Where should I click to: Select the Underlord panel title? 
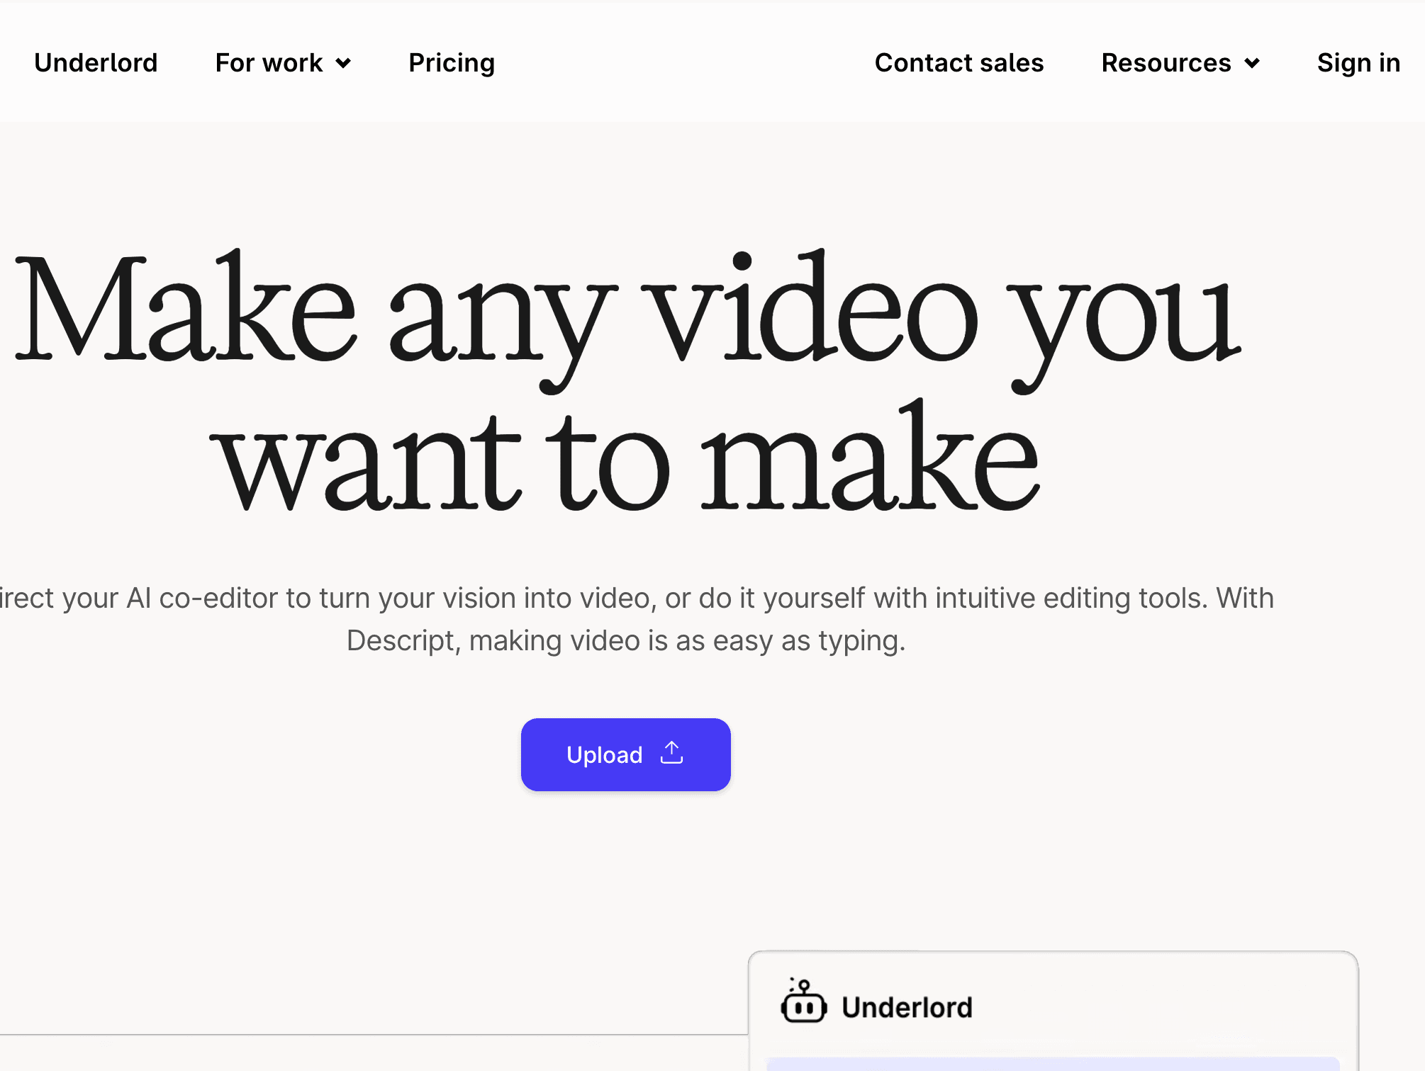907,1007
